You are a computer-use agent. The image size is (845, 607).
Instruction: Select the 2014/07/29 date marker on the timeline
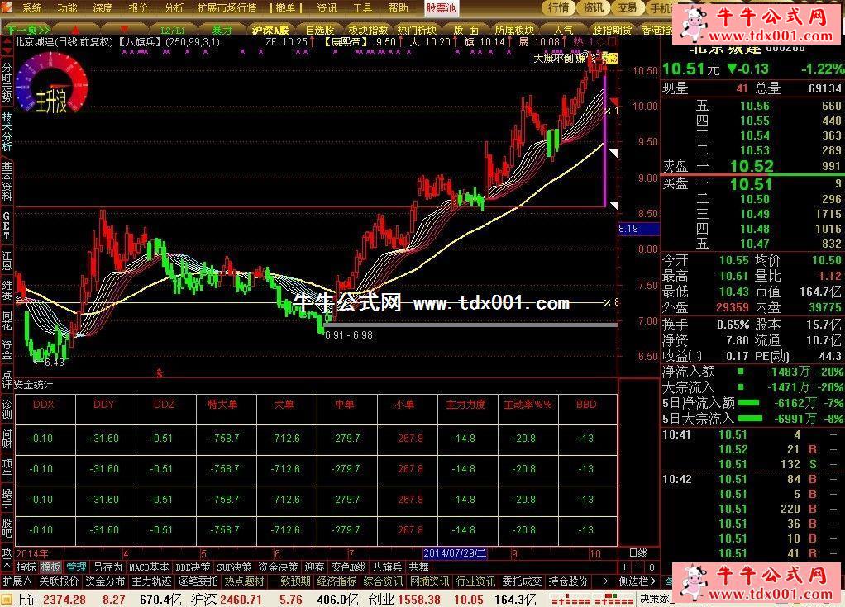point(455,552)
